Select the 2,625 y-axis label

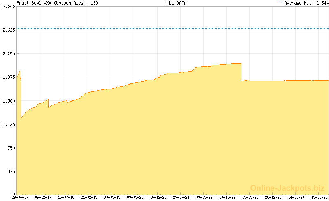click(x=8, y=30)
